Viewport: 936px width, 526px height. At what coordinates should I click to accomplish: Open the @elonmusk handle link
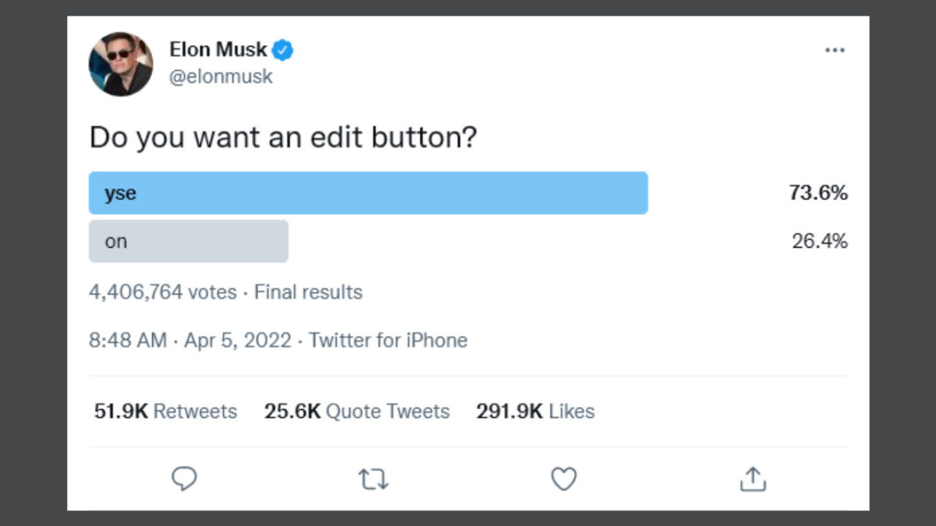[x=221, y=77]
